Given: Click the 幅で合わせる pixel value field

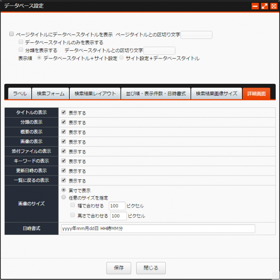Looking at the screenshot, I should pyautogui.click(x=117, y=206).
